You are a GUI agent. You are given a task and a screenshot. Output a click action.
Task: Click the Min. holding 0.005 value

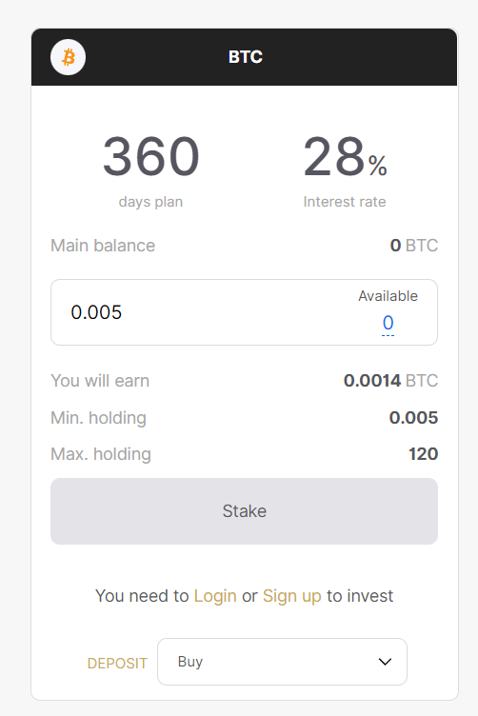[x=413, y=417]
